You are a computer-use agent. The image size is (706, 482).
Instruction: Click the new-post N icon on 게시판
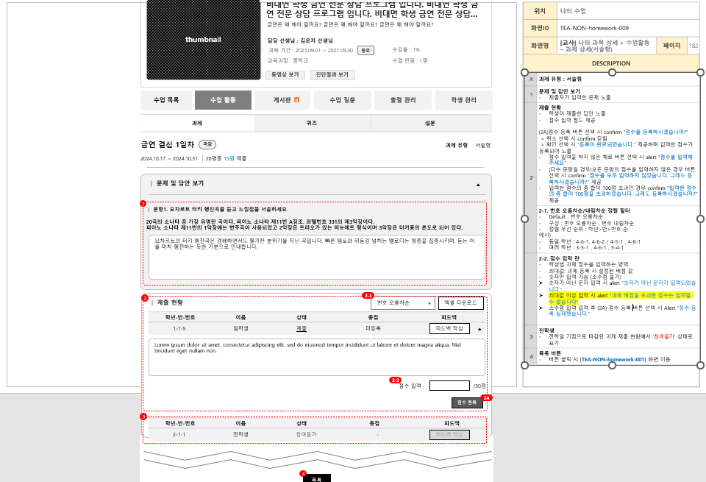(x=296, y=100)
